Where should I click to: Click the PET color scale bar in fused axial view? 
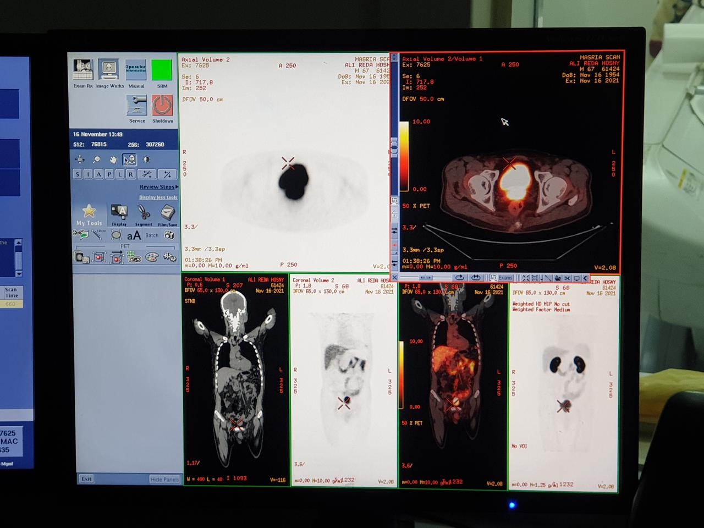tap(404, 156)
